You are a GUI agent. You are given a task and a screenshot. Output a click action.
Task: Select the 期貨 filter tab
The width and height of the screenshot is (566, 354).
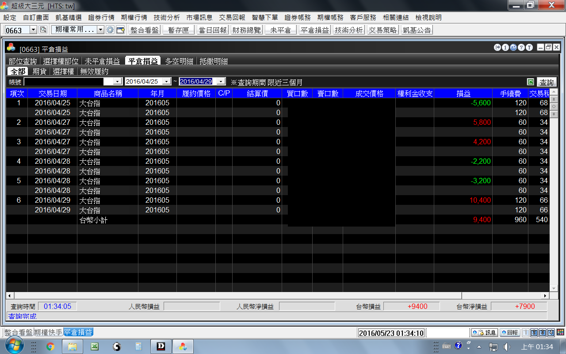point(39,71)
